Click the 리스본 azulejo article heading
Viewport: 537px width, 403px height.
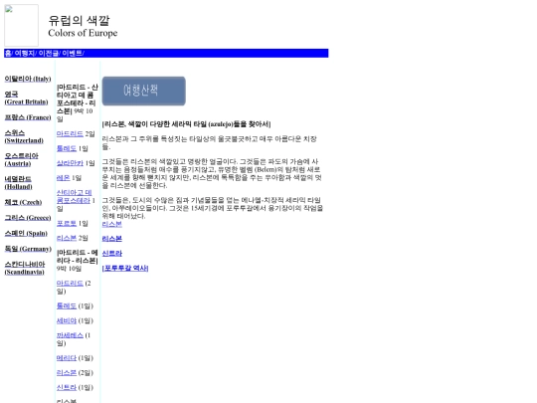click(x=186, y=124)
